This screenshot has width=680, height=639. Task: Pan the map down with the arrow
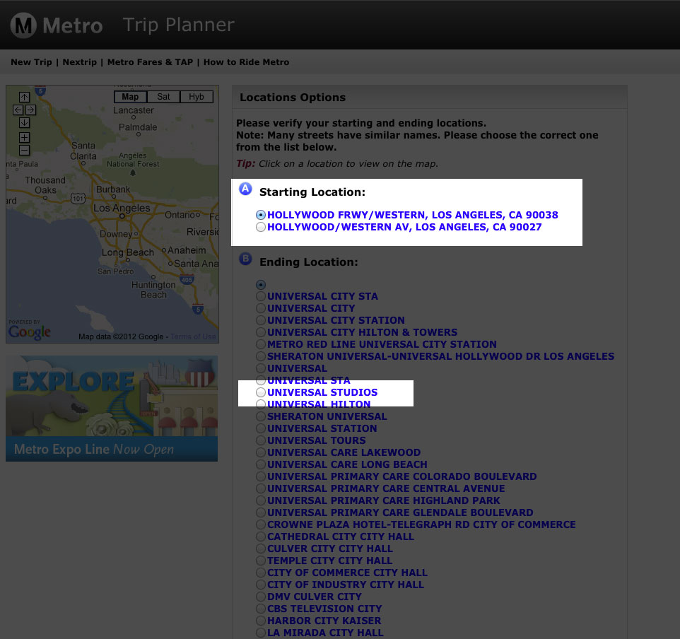coord(24,123)
